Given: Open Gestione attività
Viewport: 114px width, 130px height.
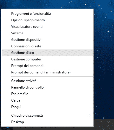Looking at the screenshot, I should click(x=47, y=81).
